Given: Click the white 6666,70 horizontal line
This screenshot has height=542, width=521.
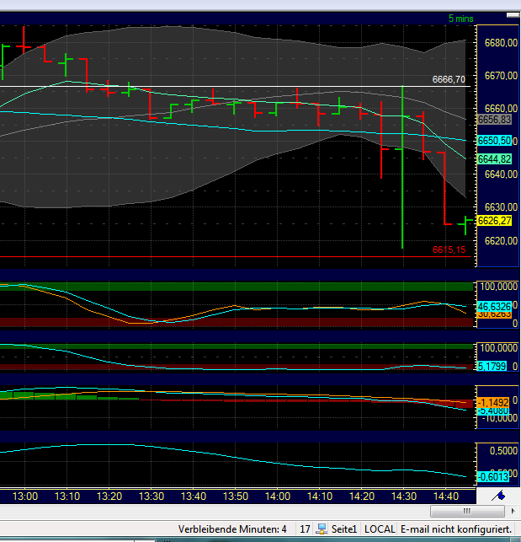Looking at the screenshot, I should click(235, 87).
